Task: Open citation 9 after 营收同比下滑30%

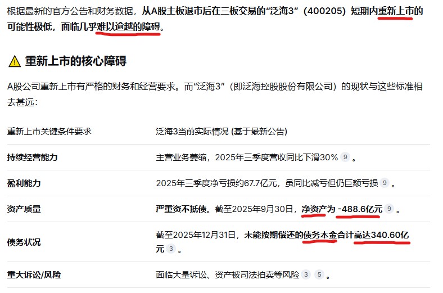Action: [345, 157]
